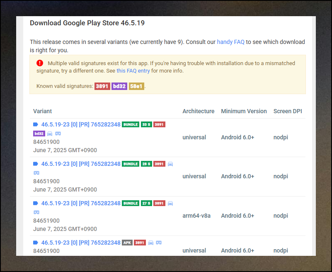
Task: Click the car icon in the 33 S variant row
Action: click(50, 134)
